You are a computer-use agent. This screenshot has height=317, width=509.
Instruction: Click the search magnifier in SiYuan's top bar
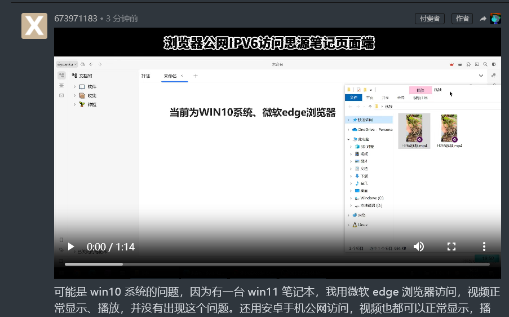click(x=485, y=64)
